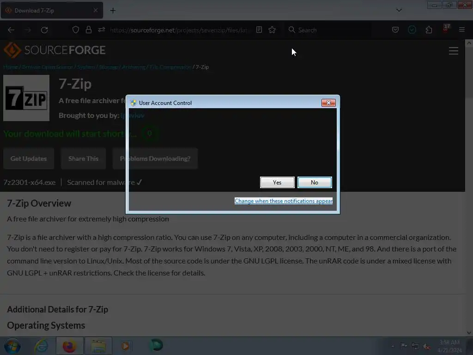This screenshot has height=355, width=473.
Task: Click the 'Operating Systems' heading
Action: pos(46,325)
